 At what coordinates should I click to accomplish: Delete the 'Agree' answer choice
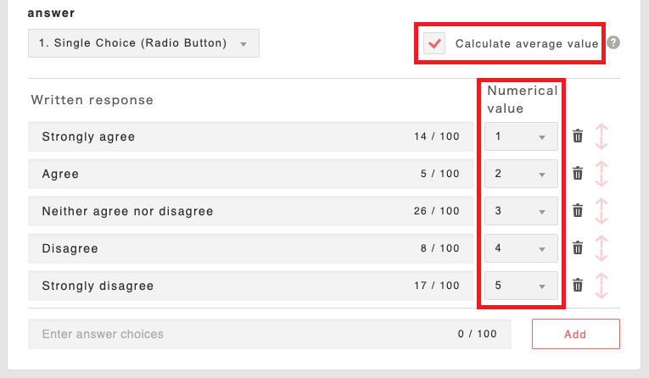point(578,174)
